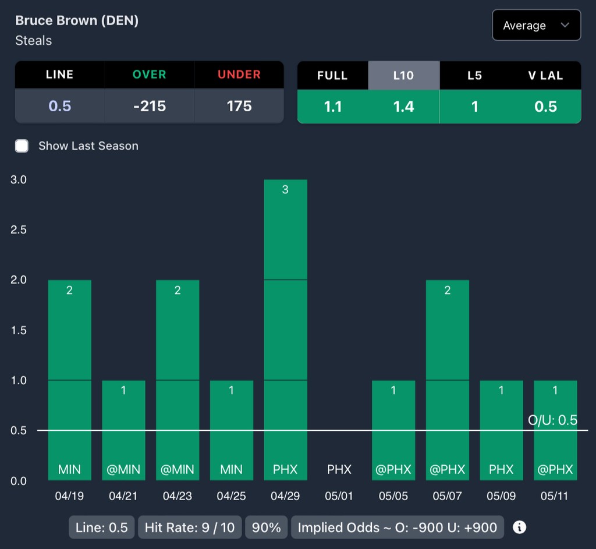Click the O/U: 0.5 line label
The width and height of the screenshot is (596, 549).
coord(553,420)
